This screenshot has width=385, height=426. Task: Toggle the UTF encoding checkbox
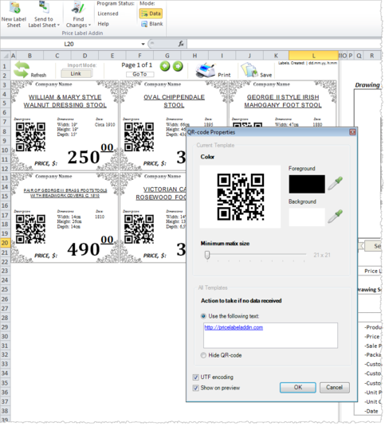tap(195, 377)
